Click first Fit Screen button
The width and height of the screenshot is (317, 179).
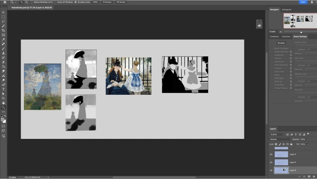coord(107,2)
